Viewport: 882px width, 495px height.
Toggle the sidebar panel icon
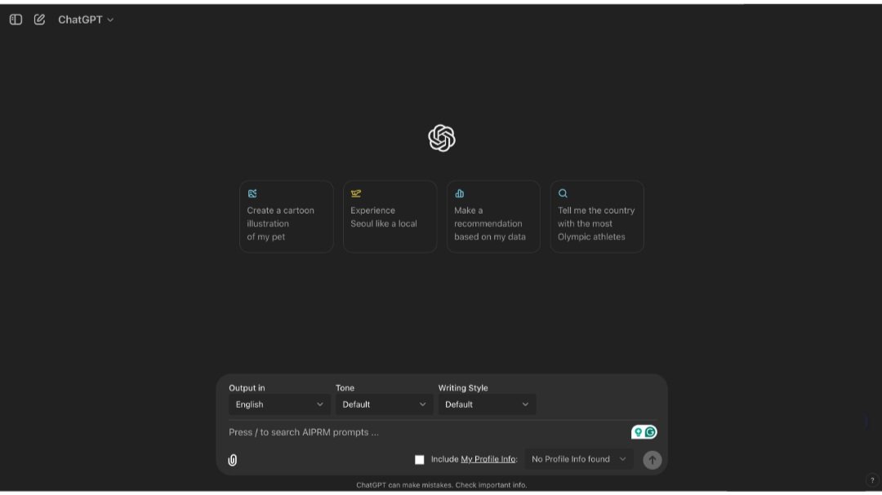16,20
